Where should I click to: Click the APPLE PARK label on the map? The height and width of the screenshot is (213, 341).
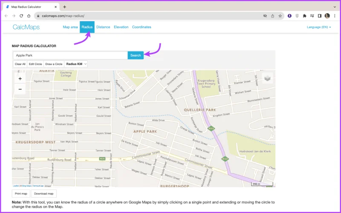pos(145,131)
